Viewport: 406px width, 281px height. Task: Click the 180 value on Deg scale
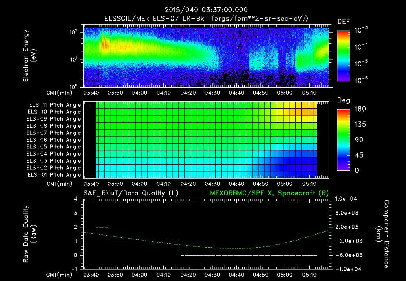tap(360, 109)
